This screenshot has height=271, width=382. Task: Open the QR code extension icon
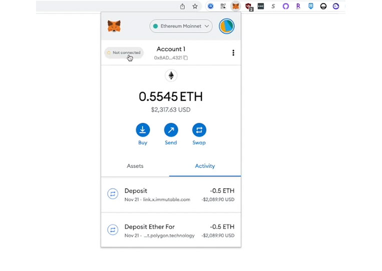click(223, 6)
